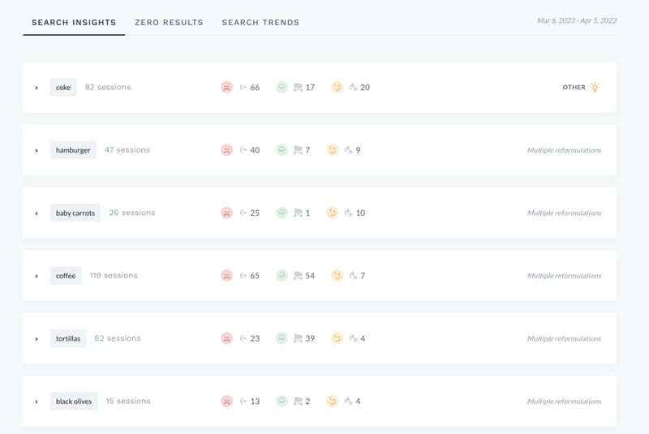The height and width of the screenshot is (434, 649).
Task: Click the lightbulb insight icon for coke
Action: click(x=595, y=88)
